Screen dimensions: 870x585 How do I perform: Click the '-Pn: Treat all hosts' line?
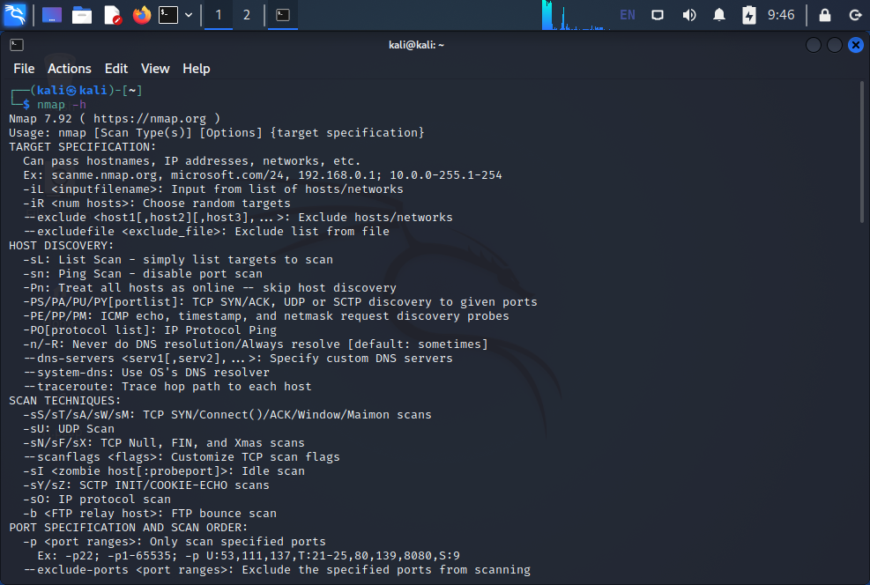pos(210,288)
